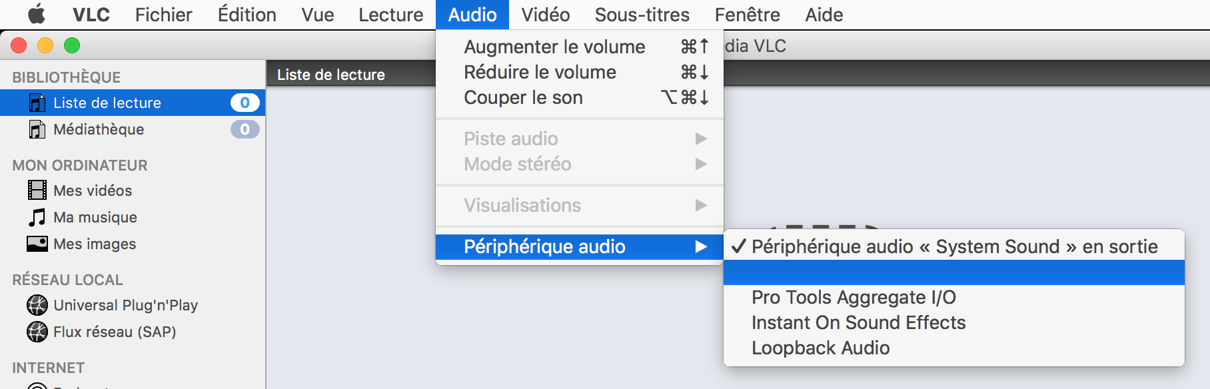This screenshot has height=389, width=1210.
Task: Click the Ma musique note icon
Action: pos(37,217)
